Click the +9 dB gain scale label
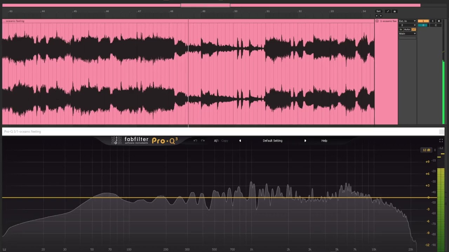449x252 pixels. (427, 162)
